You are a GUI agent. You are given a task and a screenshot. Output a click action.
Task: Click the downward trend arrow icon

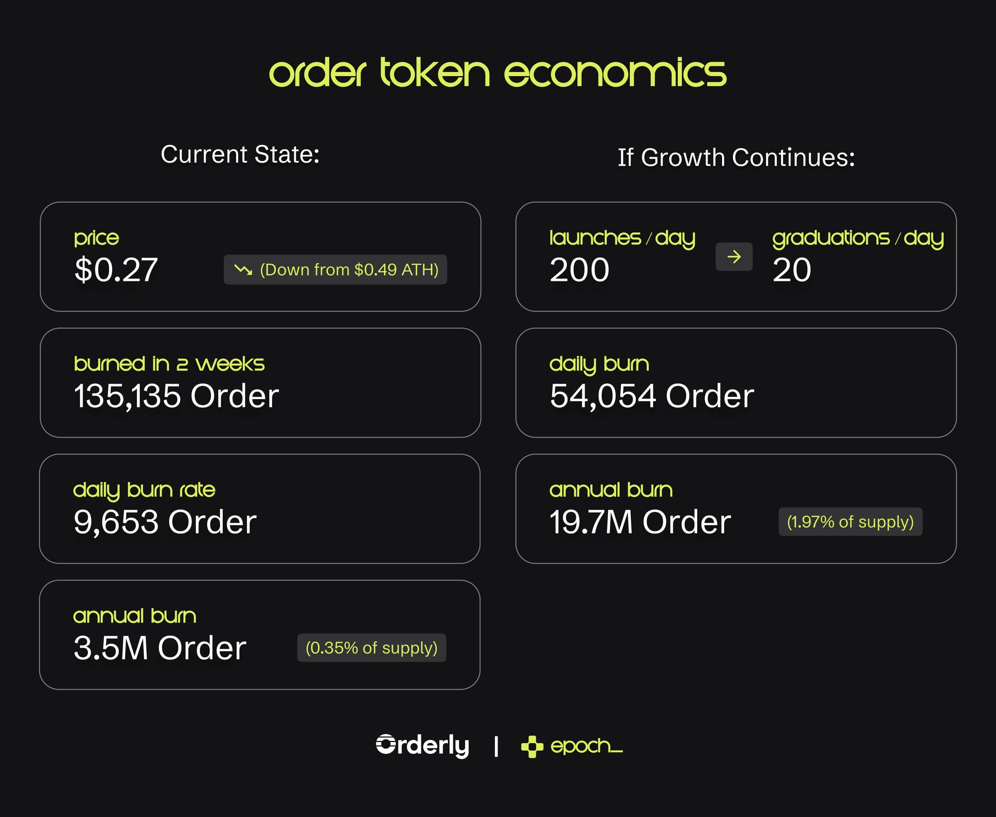click(x=243, y=270)
